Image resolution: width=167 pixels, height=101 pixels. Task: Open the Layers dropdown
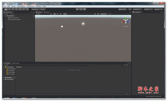(148, 9)
